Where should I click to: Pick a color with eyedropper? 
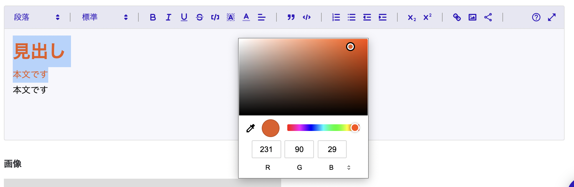(x=250, y=128)
